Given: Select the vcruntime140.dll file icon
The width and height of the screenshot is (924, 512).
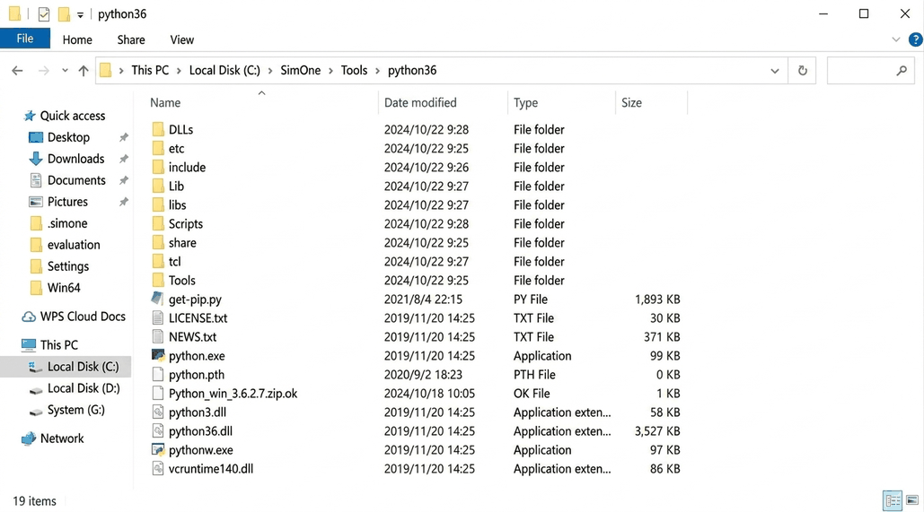Looking at the screenshot, I should (157, 468).
